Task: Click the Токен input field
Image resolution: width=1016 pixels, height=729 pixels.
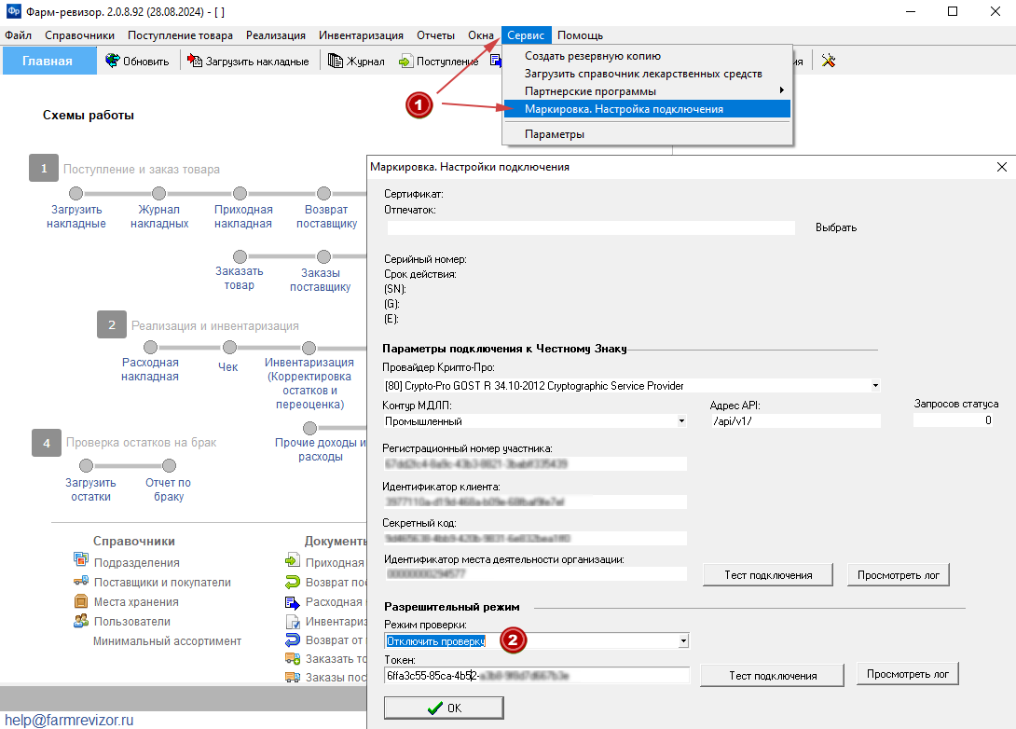Action: click(x=537, y=675)
